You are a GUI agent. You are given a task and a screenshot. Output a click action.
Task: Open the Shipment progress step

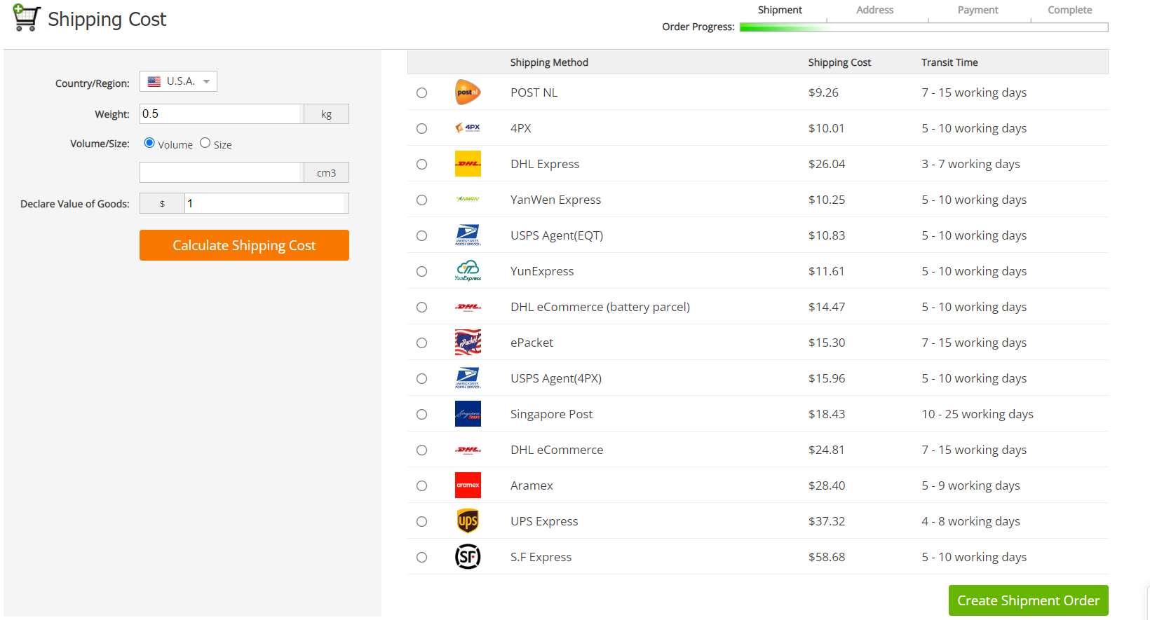780,10
